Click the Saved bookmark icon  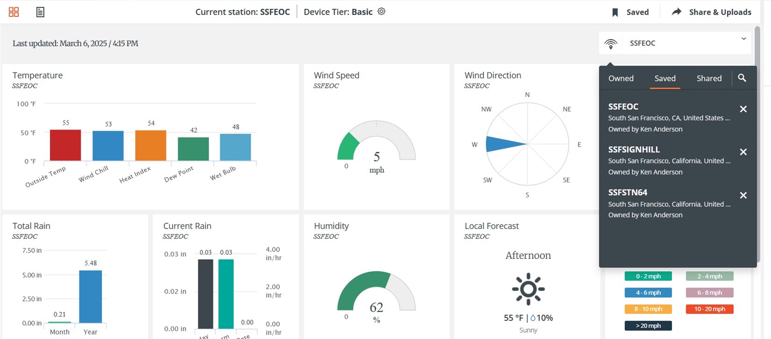pyautogui.click(x=615, y=12)
